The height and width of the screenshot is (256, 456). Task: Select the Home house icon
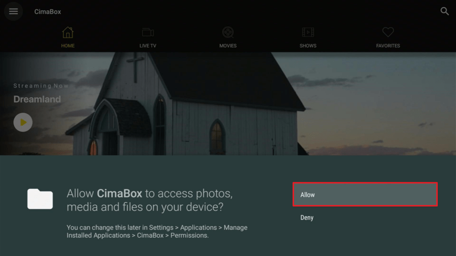[x=68, y=32]
